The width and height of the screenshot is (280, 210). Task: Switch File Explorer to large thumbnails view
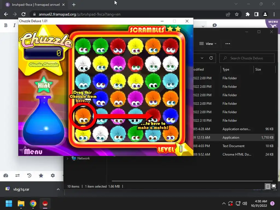tap(274, 186)
